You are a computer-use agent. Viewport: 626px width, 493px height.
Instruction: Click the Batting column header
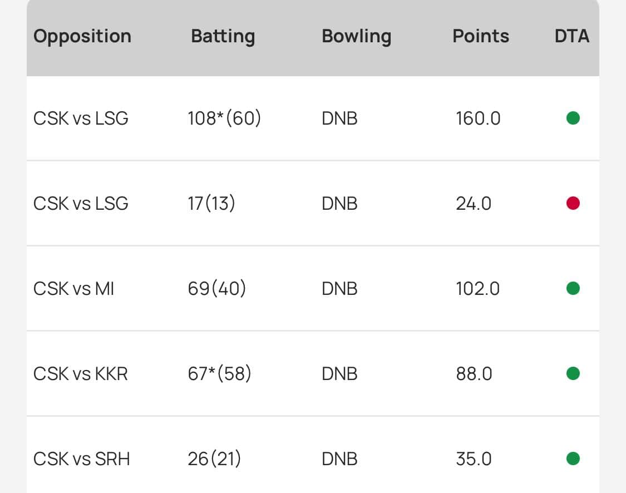(223, 36)
